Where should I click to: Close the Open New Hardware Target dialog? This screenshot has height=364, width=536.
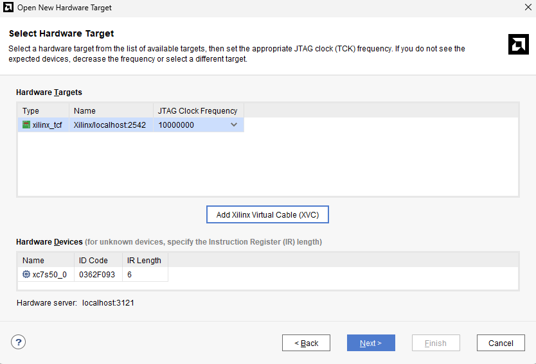pyautogui.click(x=527, y=8)
